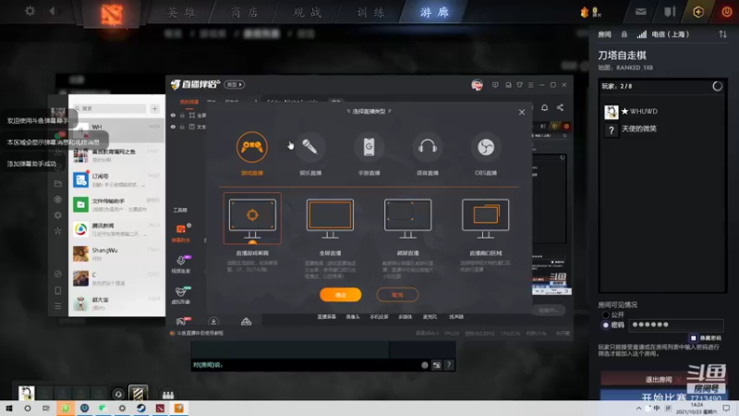Toggle lock icon on 文本 source

tap(182, 127)
